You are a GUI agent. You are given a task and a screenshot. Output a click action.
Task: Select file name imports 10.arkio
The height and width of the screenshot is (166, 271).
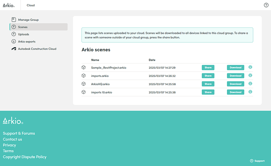tap(102, 92)
